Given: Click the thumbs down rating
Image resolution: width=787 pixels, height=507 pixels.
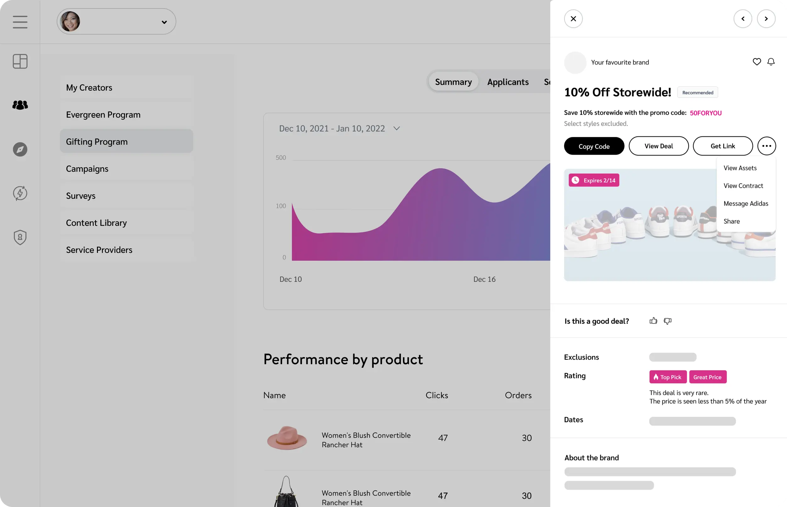Looking at the screenshot, I should [x=667, y=321].
